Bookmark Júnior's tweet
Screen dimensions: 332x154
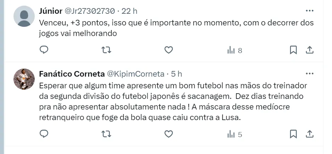pos(293,50)
